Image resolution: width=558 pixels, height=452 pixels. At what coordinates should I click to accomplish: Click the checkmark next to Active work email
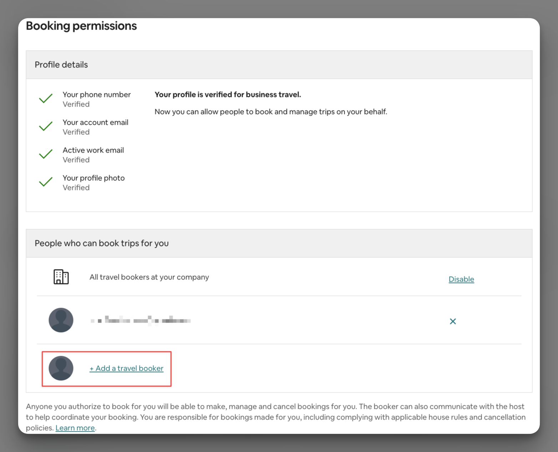pos(46,154)
